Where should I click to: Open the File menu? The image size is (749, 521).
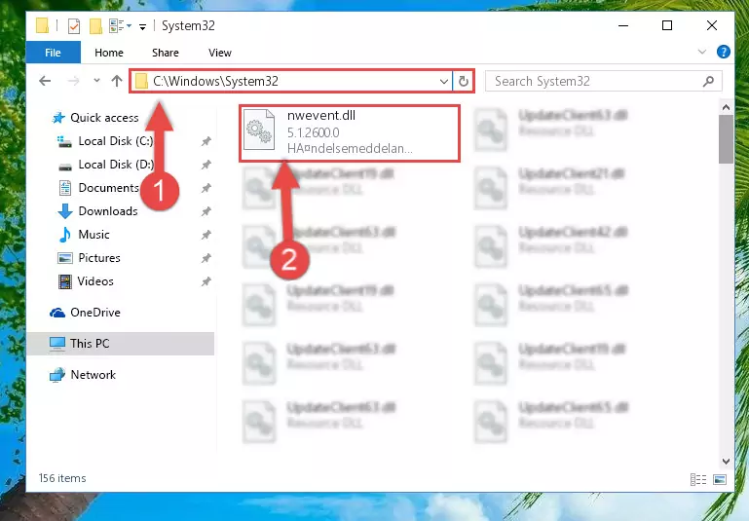[53, 53]
